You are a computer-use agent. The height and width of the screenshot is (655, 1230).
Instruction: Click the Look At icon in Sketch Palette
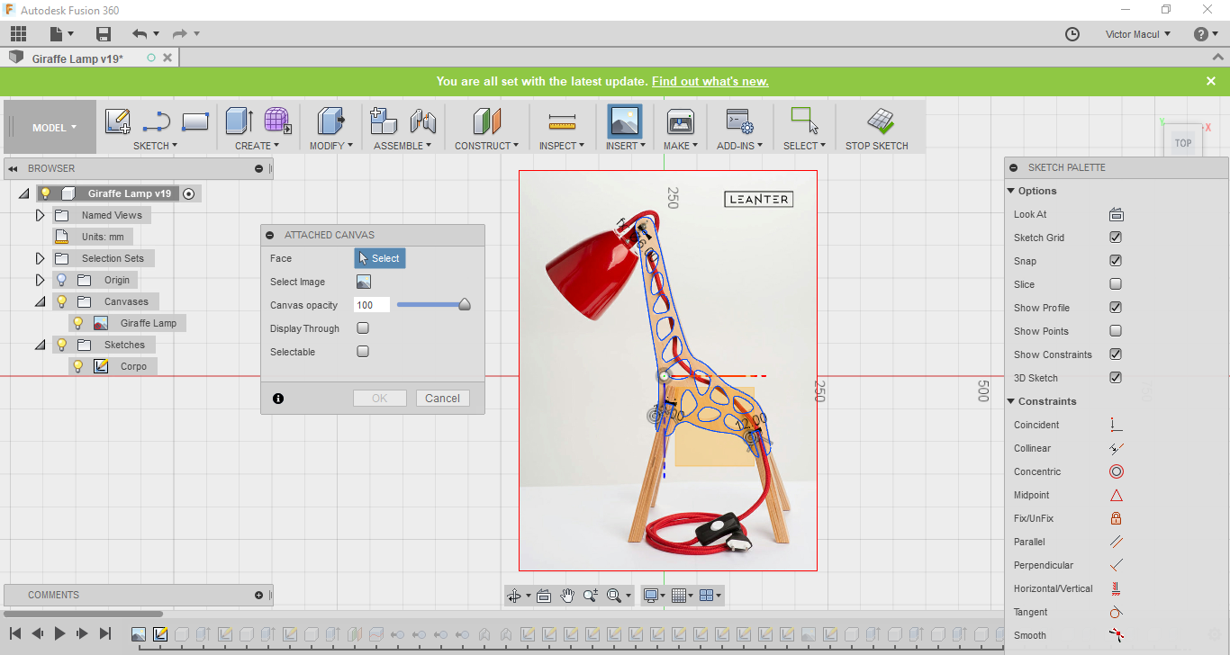tap(1117, 214)
